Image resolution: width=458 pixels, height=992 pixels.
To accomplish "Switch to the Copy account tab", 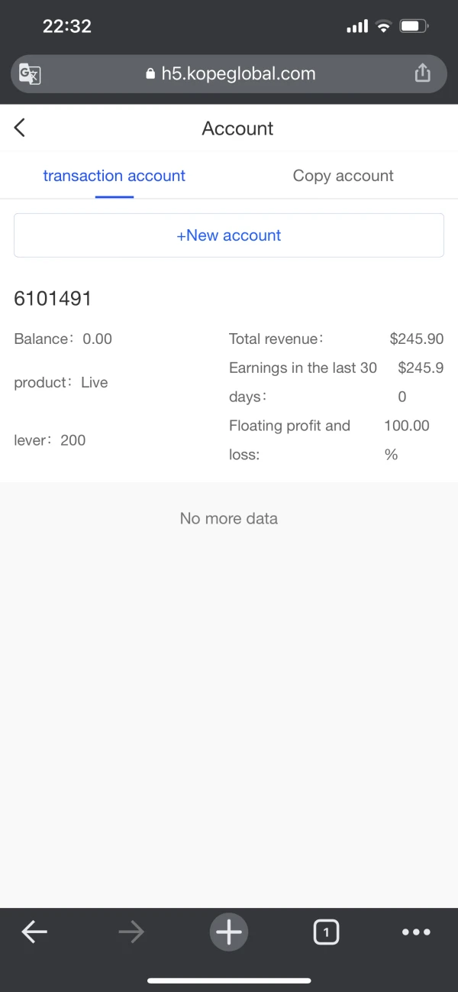I will 343,176.
